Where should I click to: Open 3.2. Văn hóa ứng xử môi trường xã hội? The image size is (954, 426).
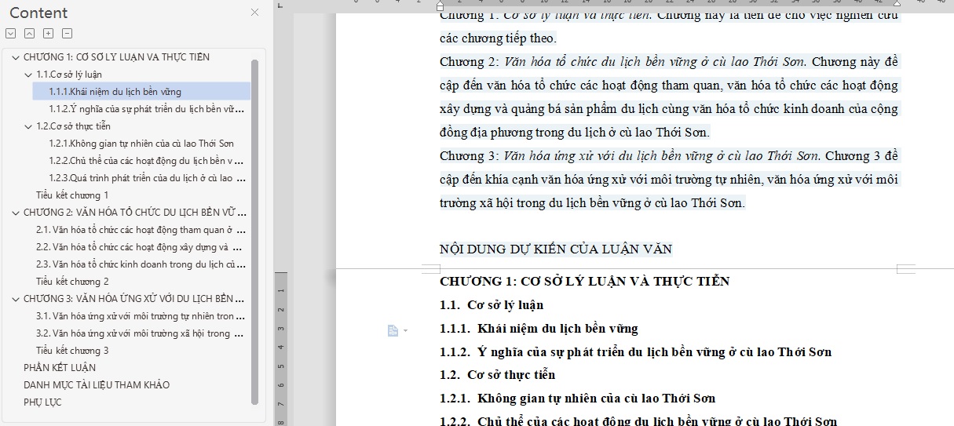141,333
